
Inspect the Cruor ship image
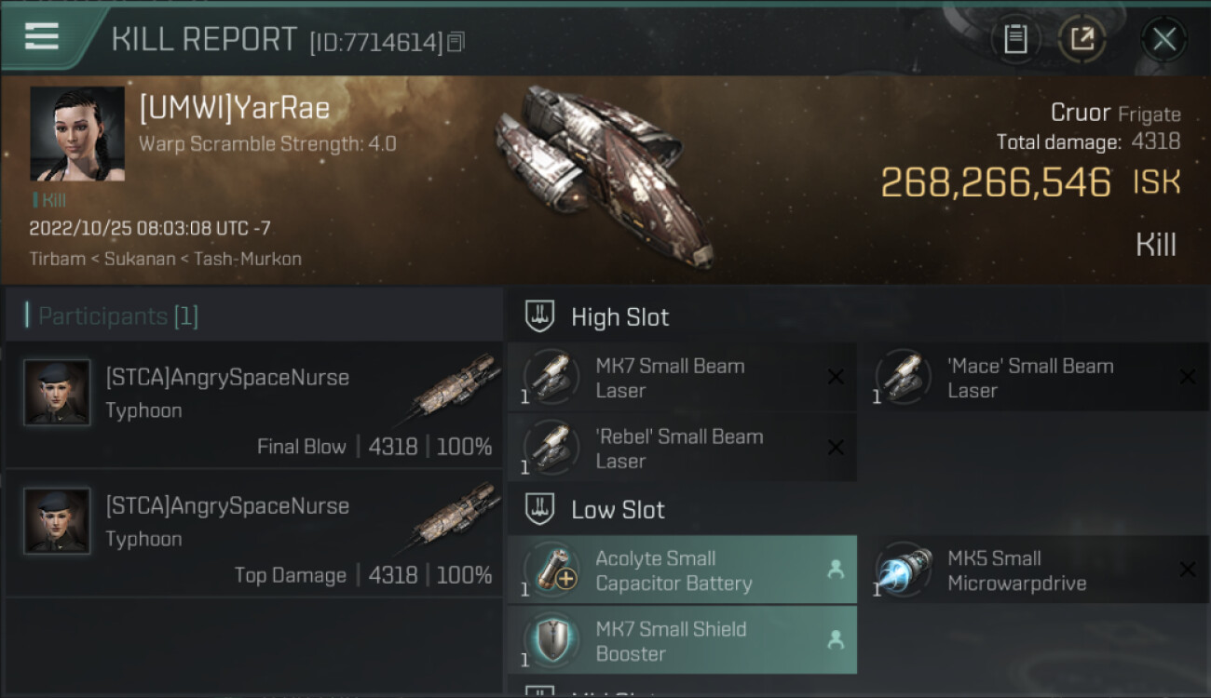tap(605, 177)
